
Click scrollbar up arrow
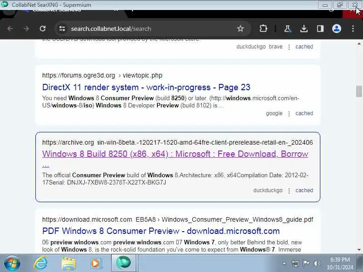point(359,44)
